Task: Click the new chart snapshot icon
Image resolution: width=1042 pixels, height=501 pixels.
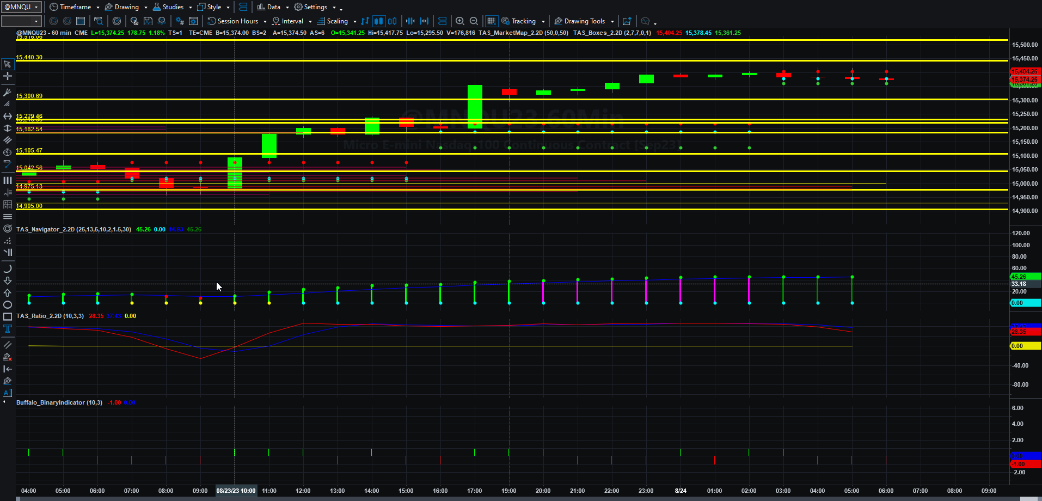Action: pyautogui.click(x=627, y=21)
